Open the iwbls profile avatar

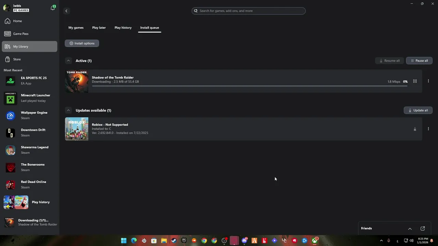tap(7, 8)
